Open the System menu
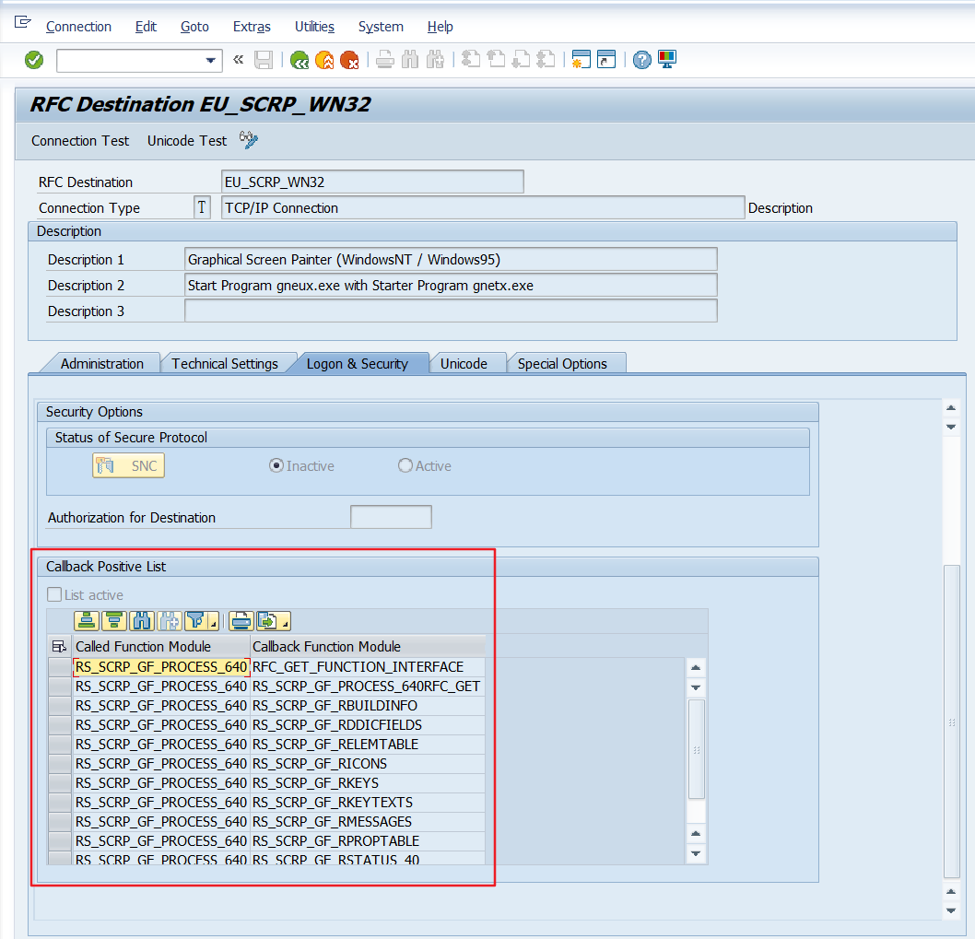Image resolution: width=975 pixels, height=939 pixels. coord(381,27)
